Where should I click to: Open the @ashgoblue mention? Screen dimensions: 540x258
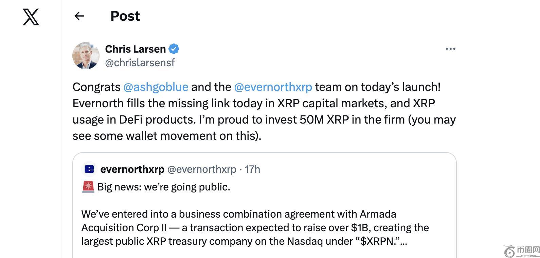tap(156, 87)
